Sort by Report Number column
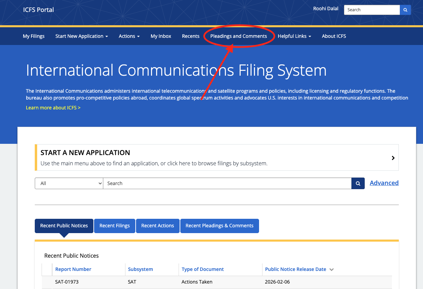This screenshot has width=423, height=289. pos(73,269)
